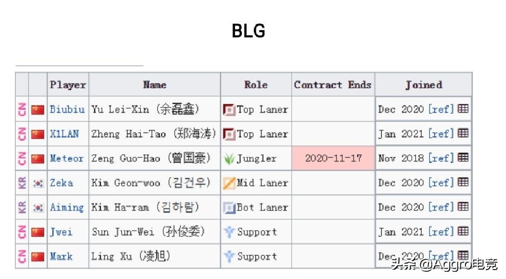Click the Jungler role icon beside Meteor

[x=229, y=158]
